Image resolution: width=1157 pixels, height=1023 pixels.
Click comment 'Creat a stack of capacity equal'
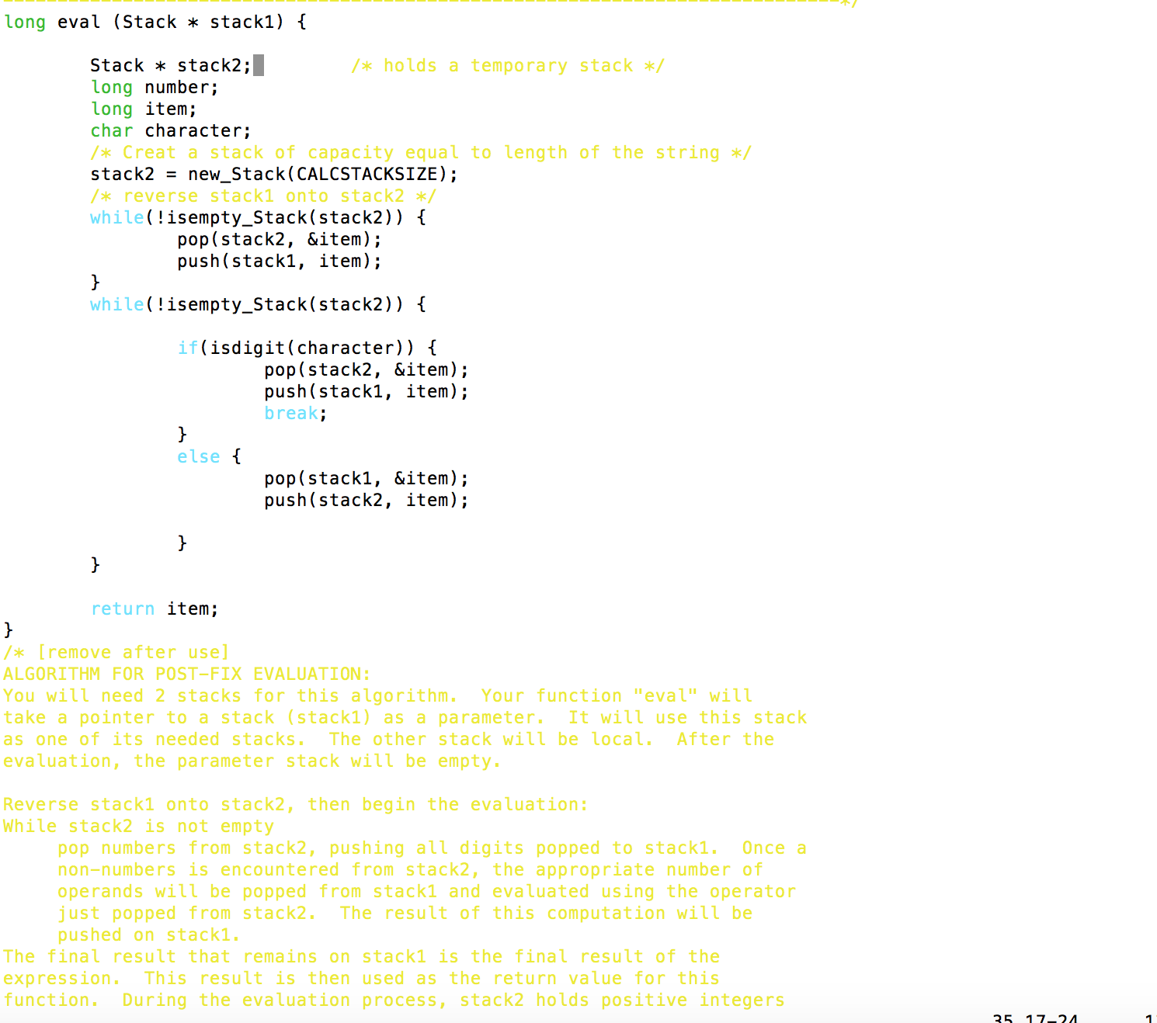(x=421, y=153)
